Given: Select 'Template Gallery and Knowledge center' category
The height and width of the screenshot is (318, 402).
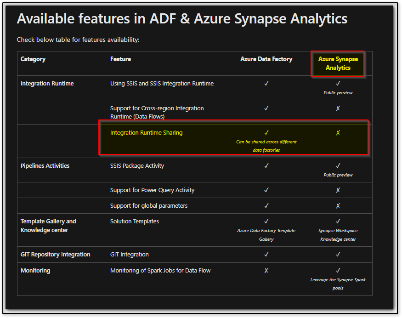Looking at the screenshot, I should (x=48, y=226).
